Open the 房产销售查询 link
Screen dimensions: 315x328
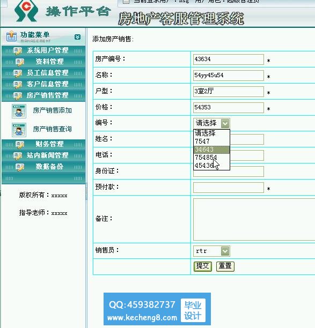[x=53, y=129]
